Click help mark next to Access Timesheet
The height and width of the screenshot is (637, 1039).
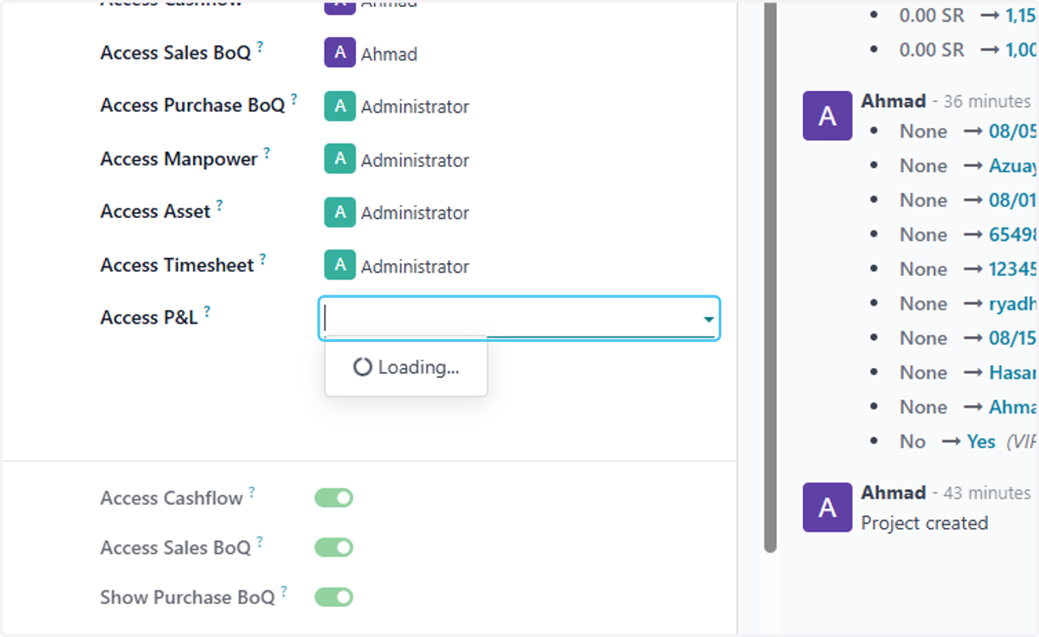262,260
